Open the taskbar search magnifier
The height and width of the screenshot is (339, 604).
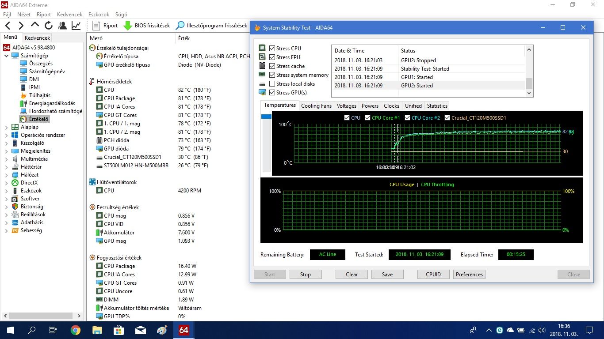pyautogui.click(x=32, y=330)
